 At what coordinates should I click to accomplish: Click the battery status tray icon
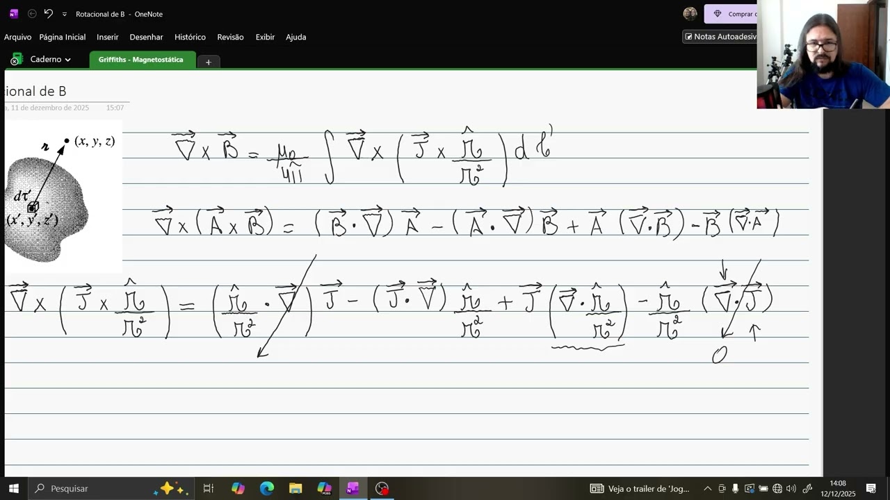763,488
